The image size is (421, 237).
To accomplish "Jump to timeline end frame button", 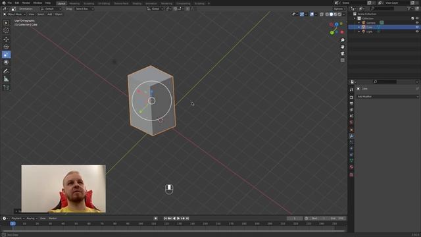I will coord(187,219).
